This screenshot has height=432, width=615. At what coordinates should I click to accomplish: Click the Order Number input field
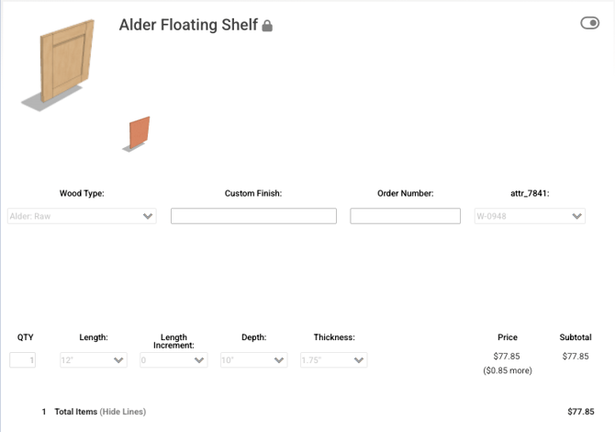(405, 216)
